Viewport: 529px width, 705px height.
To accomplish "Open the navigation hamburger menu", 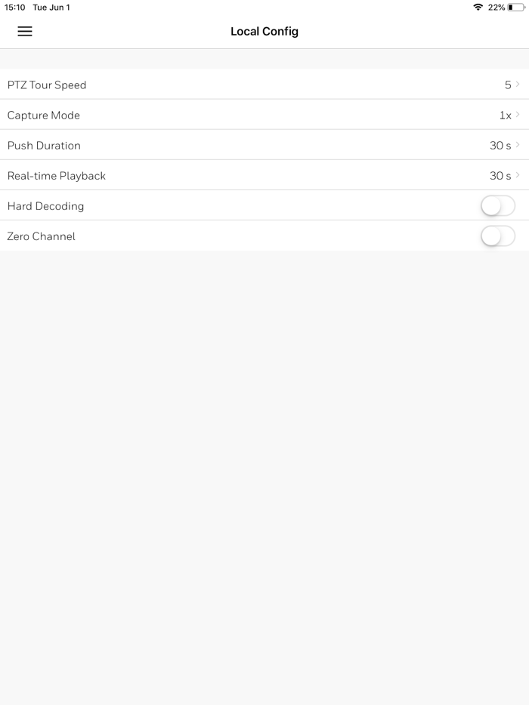I will tap(24, 32).
